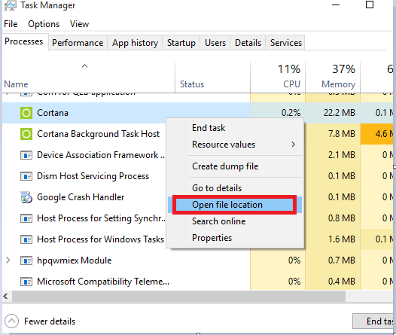The height and width of the screenshot is (335, 396).
Task: Switch to the Users tab
Action: point(215,43)
